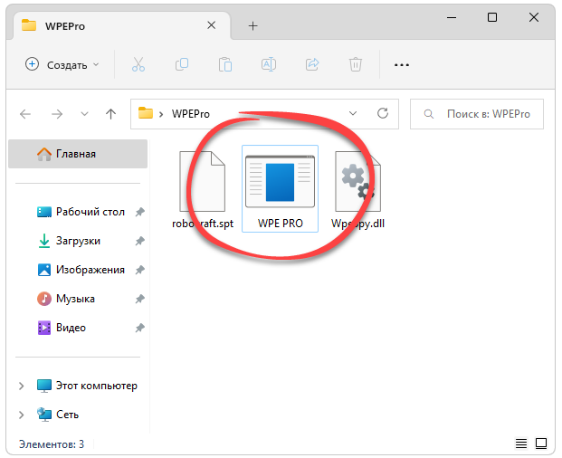
Task: Add a new tab with plus button
Action: click(252, 25)
